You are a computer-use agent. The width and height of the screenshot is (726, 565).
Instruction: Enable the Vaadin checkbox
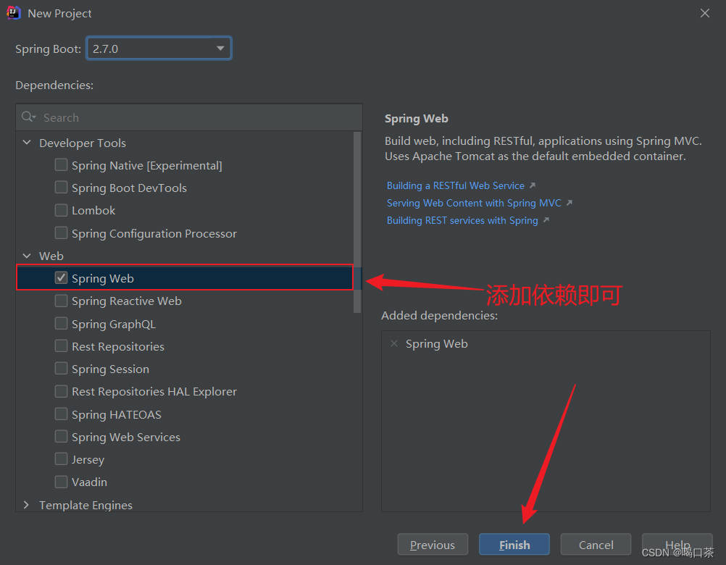(x=61, y=482)
